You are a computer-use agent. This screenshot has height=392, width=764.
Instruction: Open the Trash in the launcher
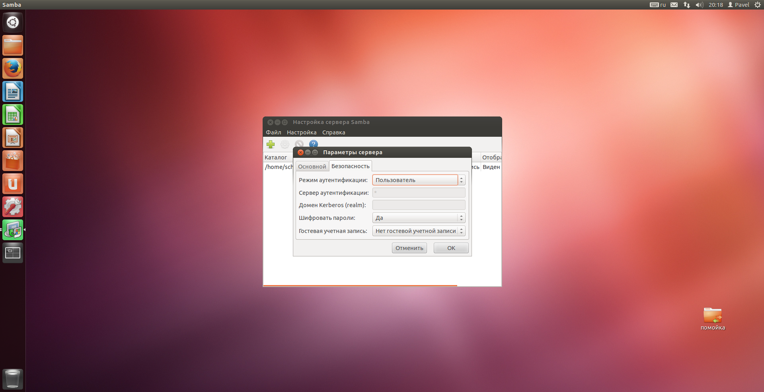(x=13, y=379)
